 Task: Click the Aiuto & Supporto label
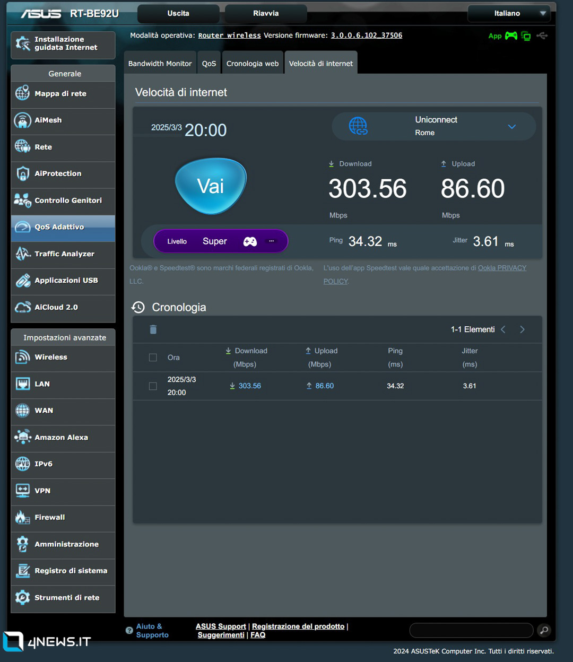pos(152,631)
